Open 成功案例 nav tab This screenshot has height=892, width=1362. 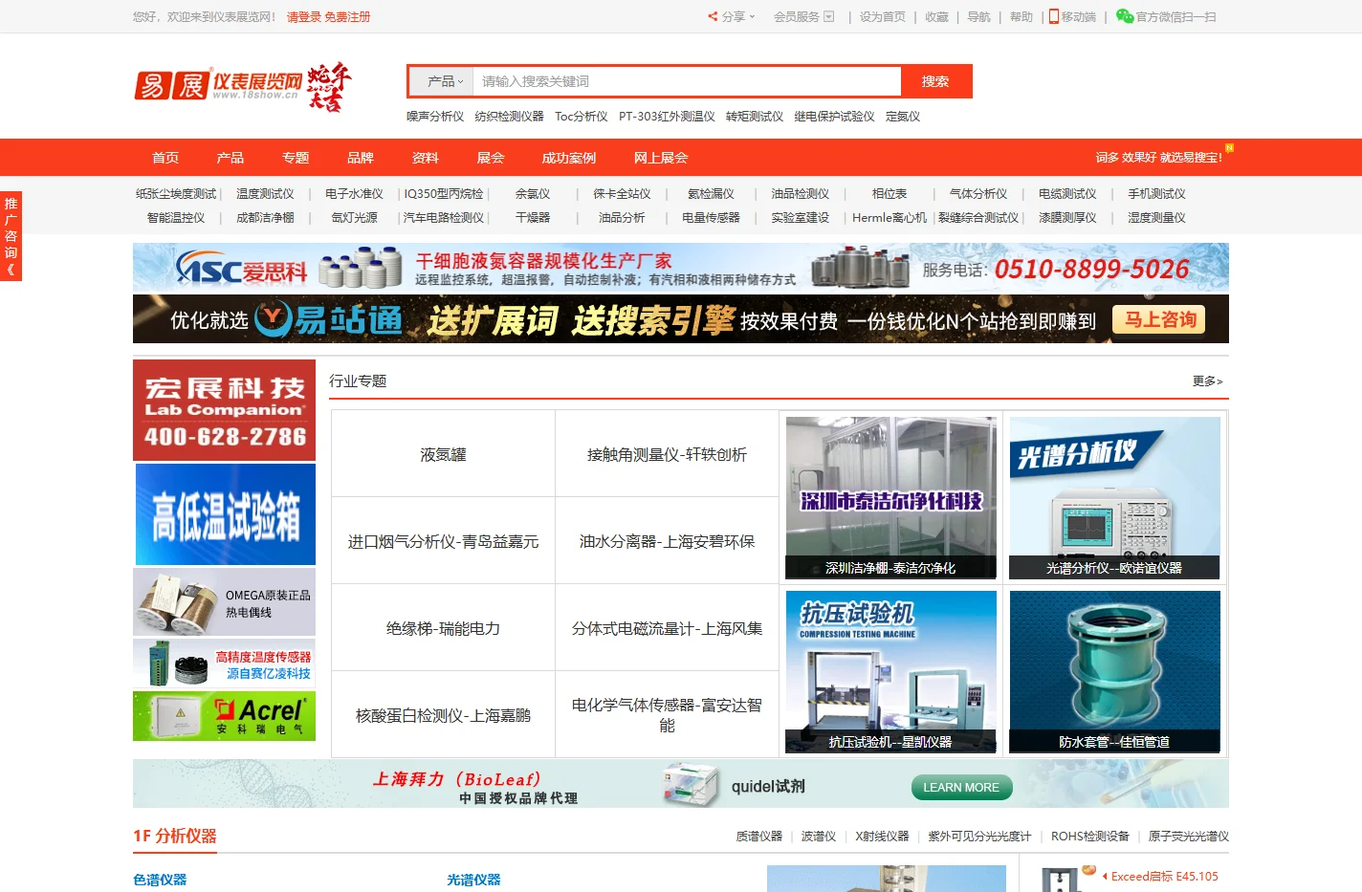tap(569, 158)
